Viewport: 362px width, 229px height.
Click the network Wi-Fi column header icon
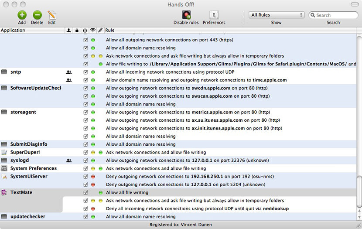coord(92,30)
